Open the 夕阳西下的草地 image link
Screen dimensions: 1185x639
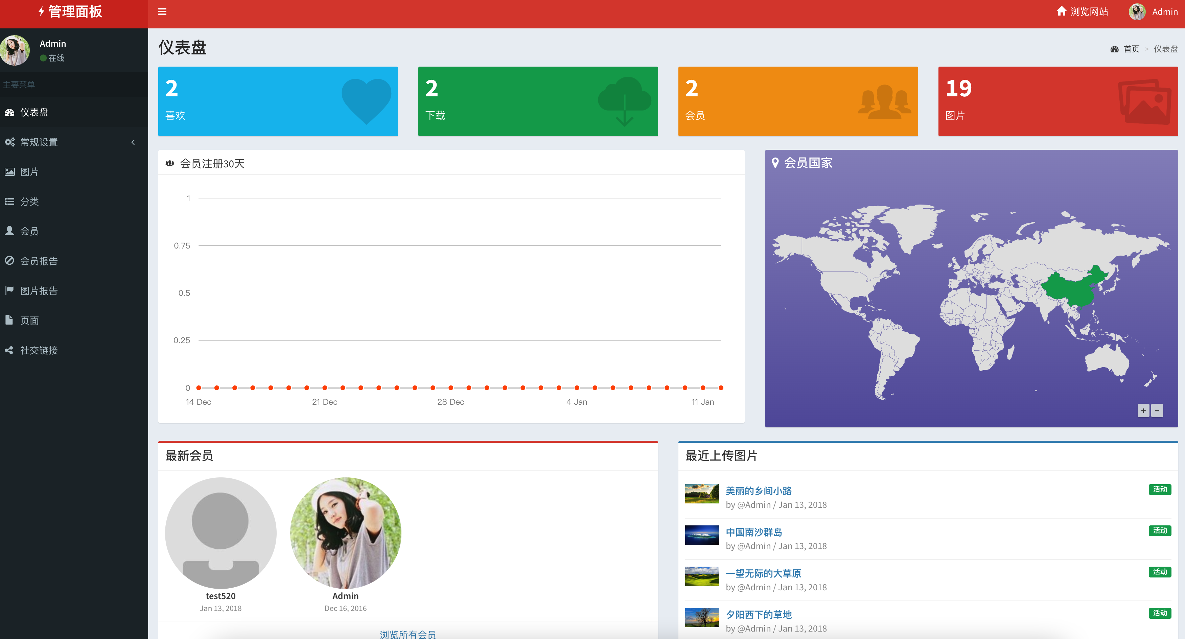tap(759, 615)
